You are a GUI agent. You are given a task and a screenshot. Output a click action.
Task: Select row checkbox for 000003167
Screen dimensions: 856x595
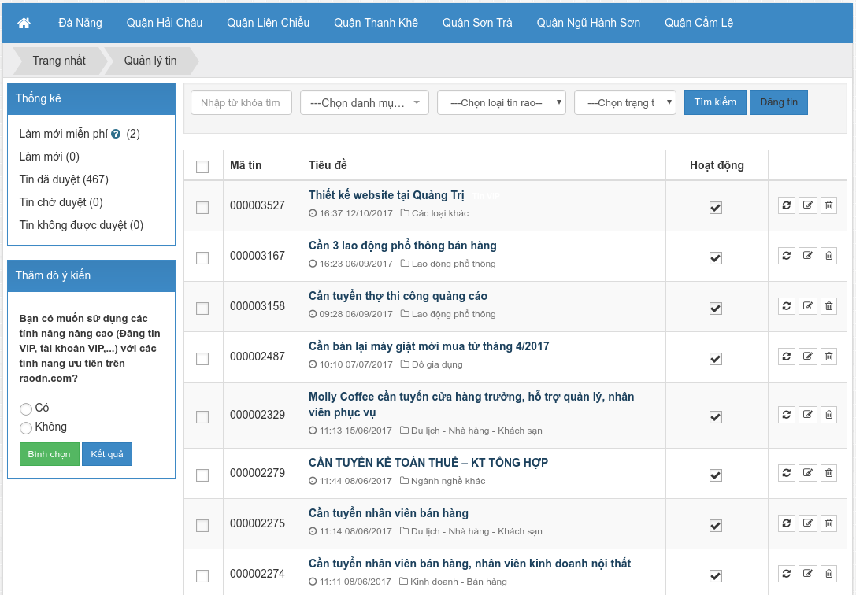point(202,258)
